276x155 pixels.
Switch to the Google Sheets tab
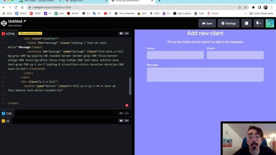point(41,1)
